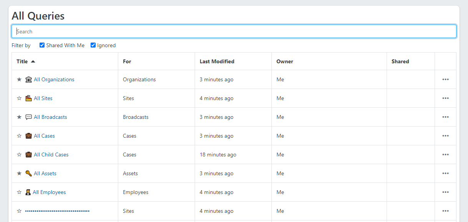Click the bank building icon for All Organizations
This screenshot has height=222, width=468.
pyautogui.click(x=28, y=79)
